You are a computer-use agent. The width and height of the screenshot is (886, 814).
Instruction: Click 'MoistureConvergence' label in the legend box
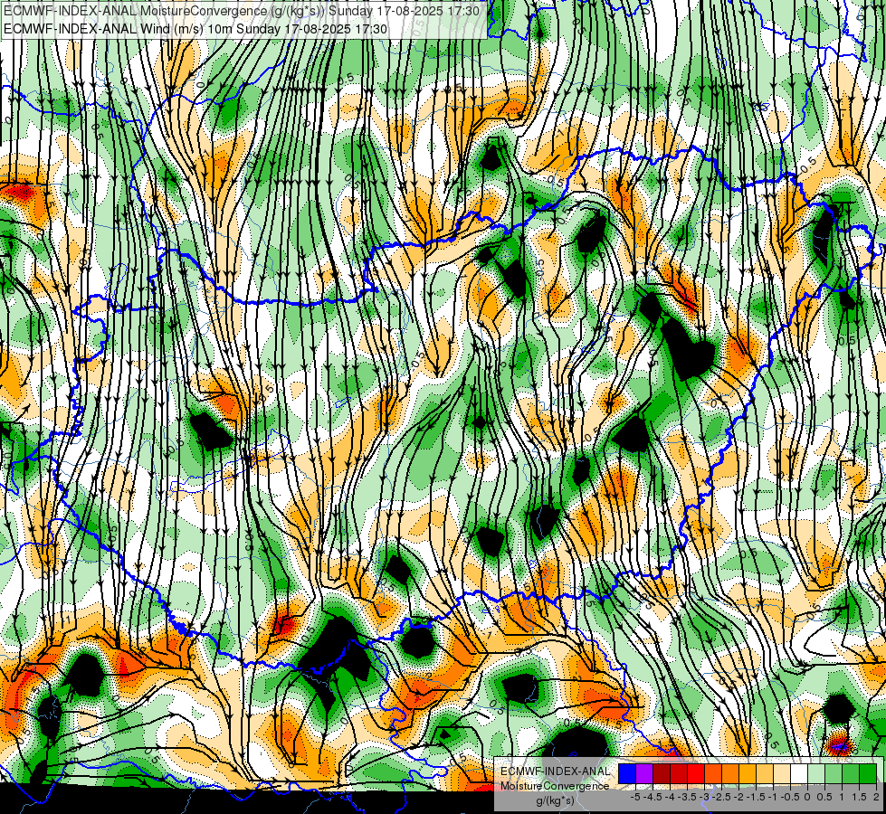pyautogui.click(x=555, y=786)
